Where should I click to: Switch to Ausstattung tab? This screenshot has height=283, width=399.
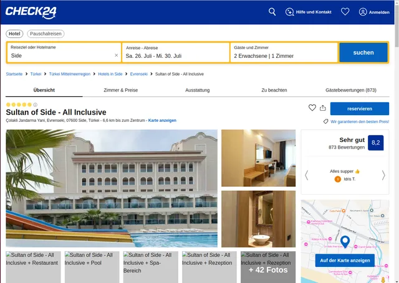coord(198,90)
